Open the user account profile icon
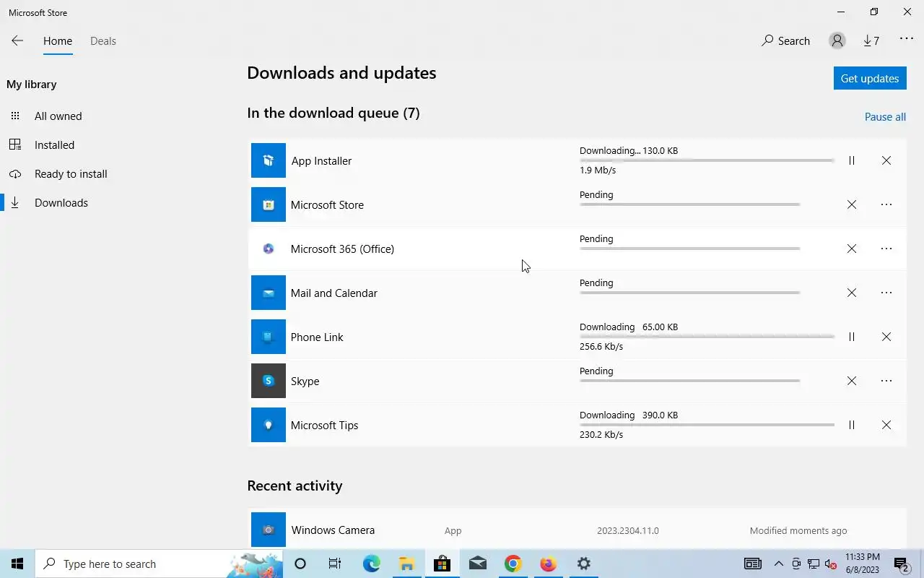Image resolution: width=924 pixels, height=578 pixels. pyautogui.click(x=837, y=41)
